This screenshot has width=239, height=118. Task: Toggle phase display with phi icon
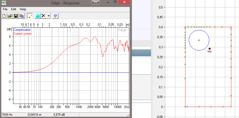[x=55, y=16]
